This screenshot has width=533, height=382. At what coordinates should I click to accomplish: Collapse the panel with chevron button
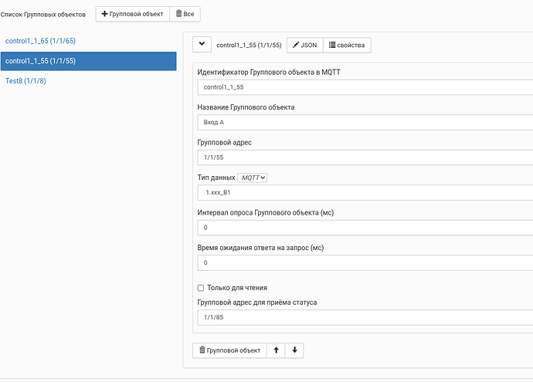pyautogui.click(x=202, y=45)
